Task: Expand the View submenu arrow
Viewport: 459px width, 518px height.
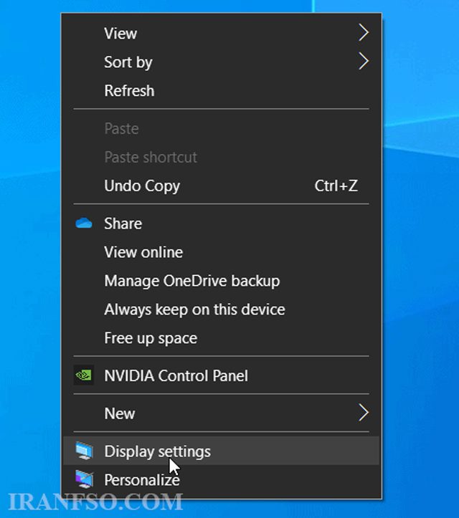Action: click(364, 33)
